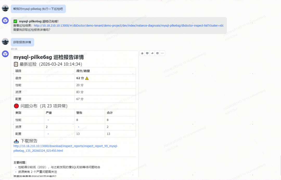281x180 pixels.
Task: Click the 帮我对mysql-pilke6sg 执行一下巡检吧 message bubble
Action: (38, 9)
